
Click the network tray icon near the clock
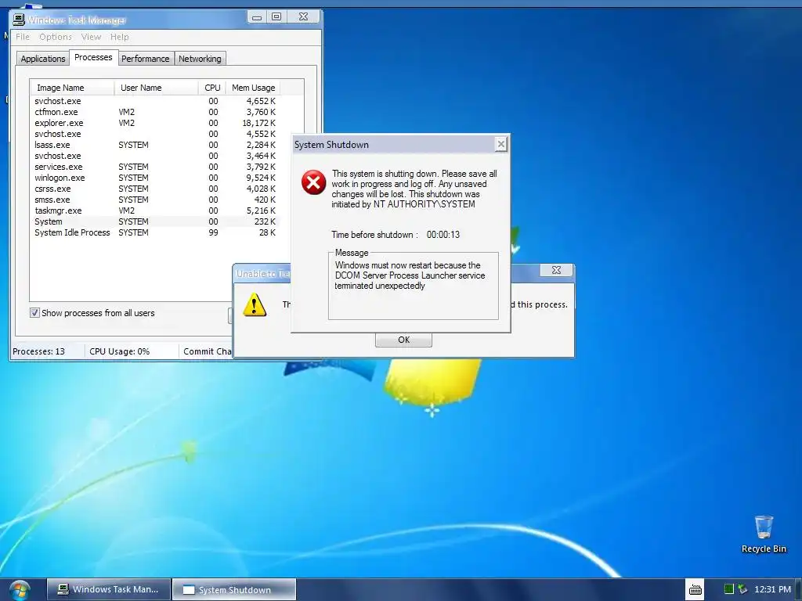click(x=742, y=589)
